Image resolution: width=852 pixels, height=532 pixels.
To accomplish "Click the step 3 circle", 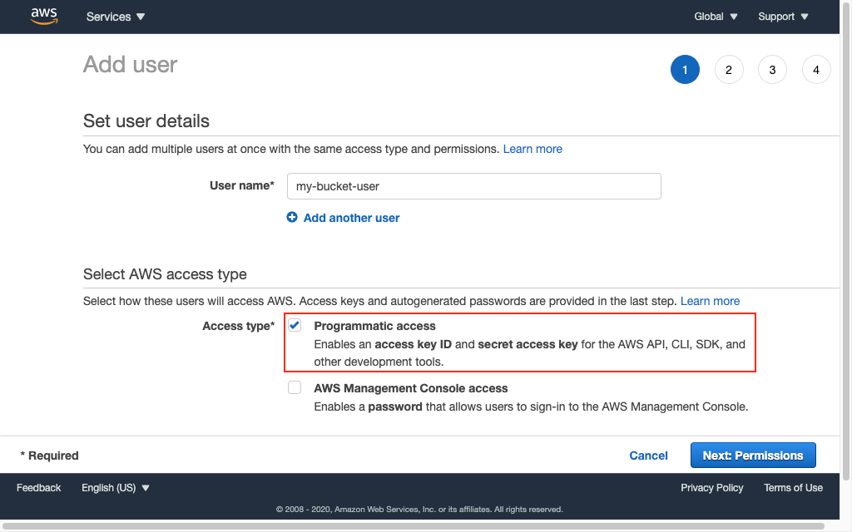I will coord(772,69).
